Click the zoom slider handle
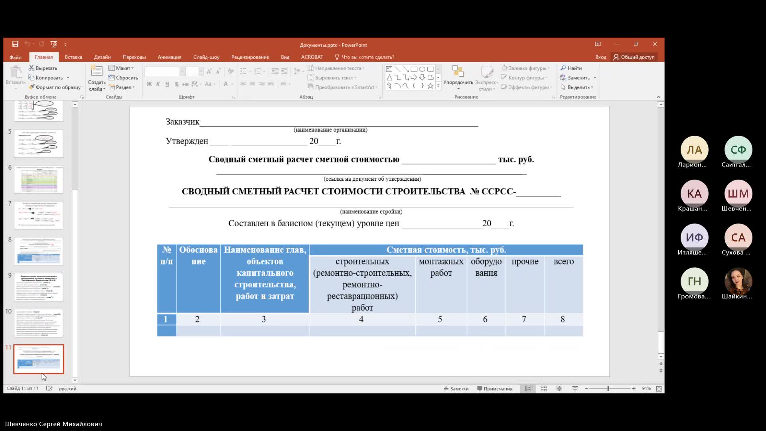The height and width of the screenshot is (431, 766). click(x=608, y=389)
